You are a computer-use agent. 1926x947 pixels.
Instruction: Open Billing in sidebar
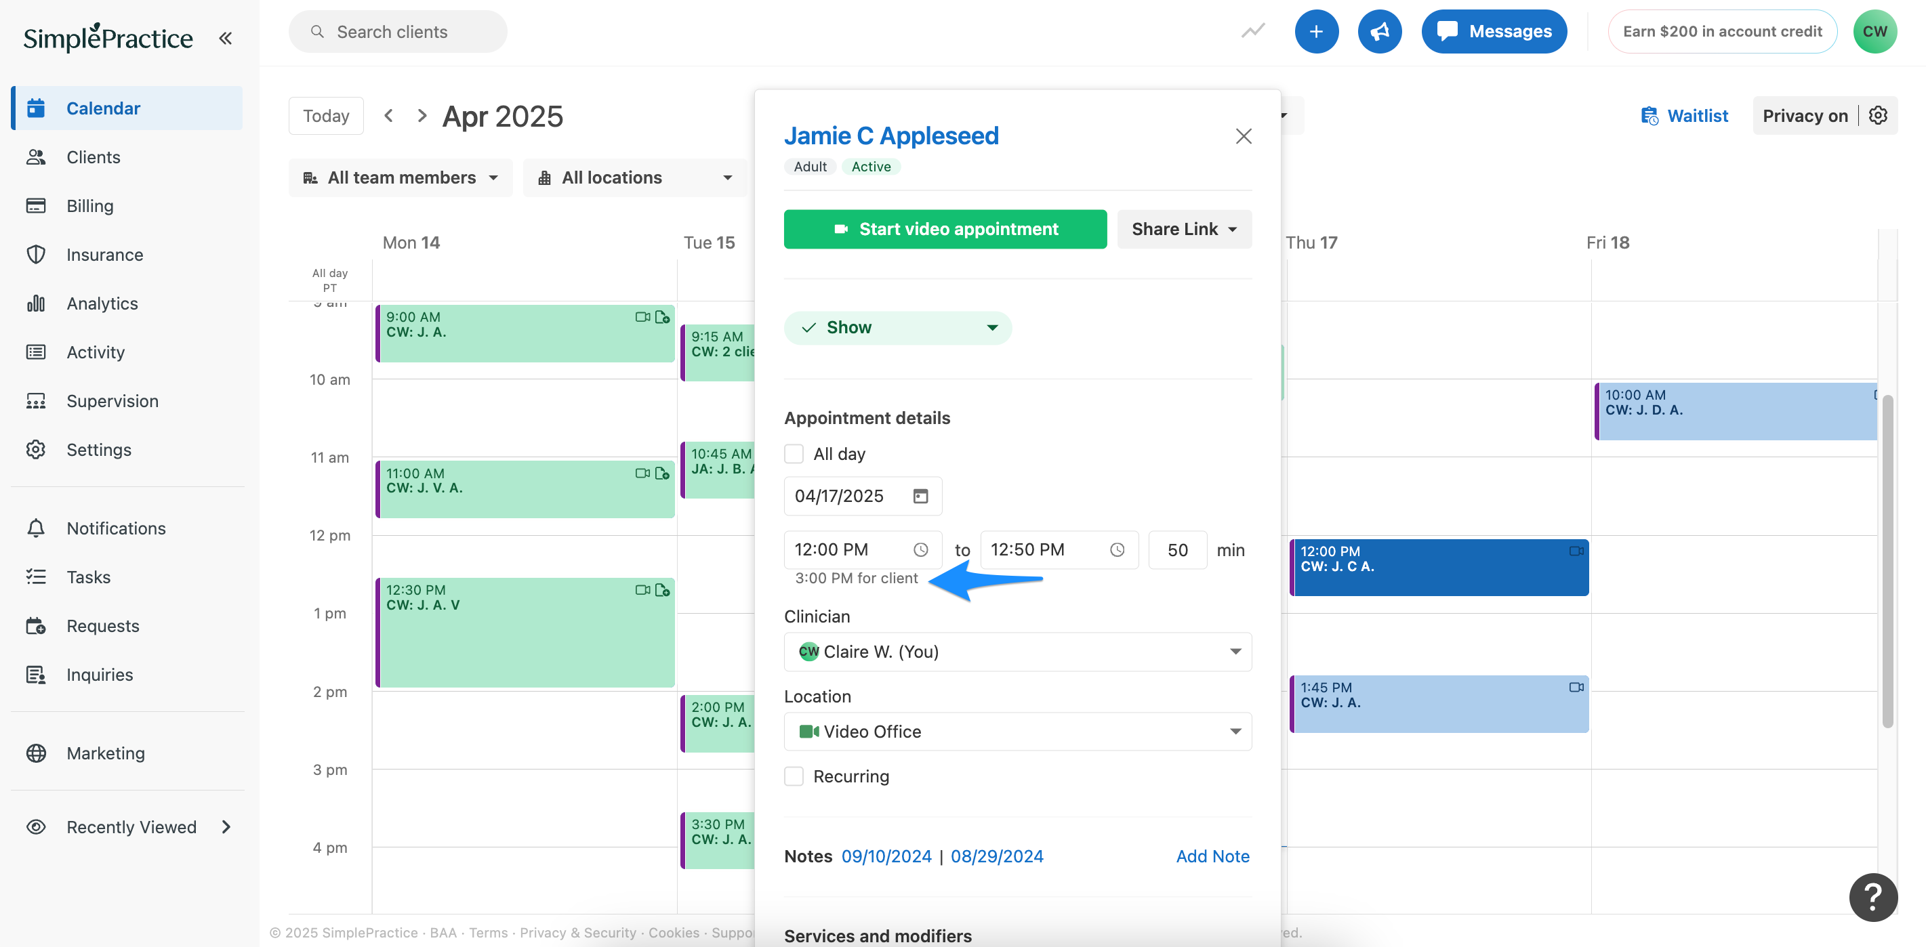[x=127, y=205]
